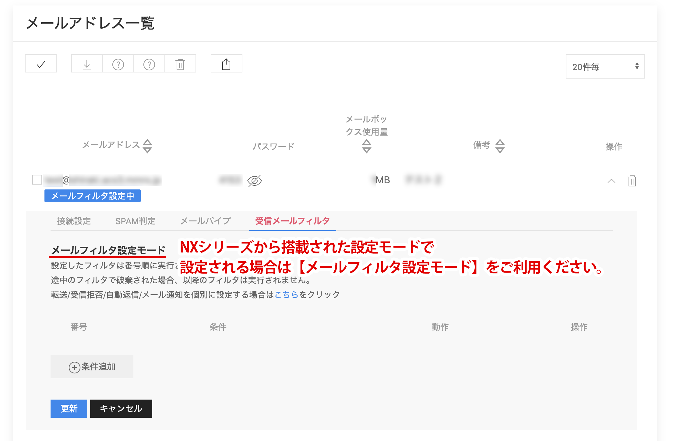This screenshot has width=673, height=441.
Task: Sort by メールボックス使用量 column arrows
Action: click(367, 146)
